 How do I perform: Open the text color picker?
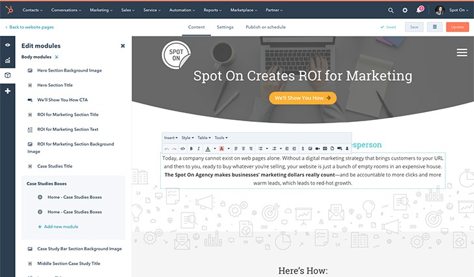tap(208, 149)
